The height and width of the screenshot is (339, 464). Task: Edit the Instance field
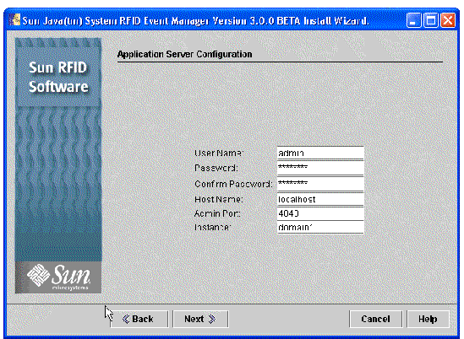point(320,227)
